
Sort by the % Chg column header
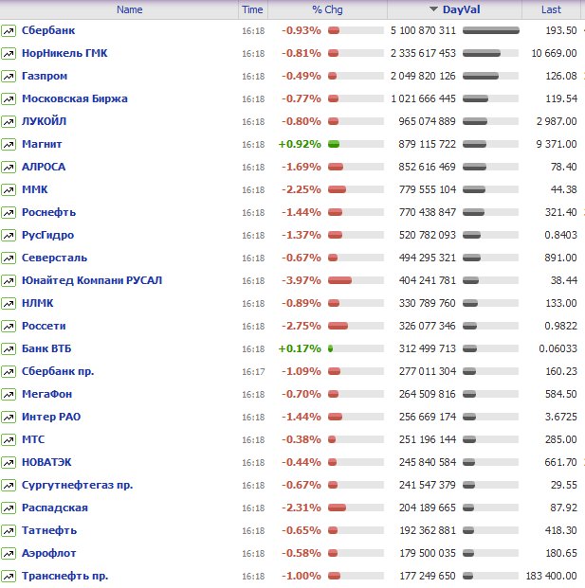(328, 9)
